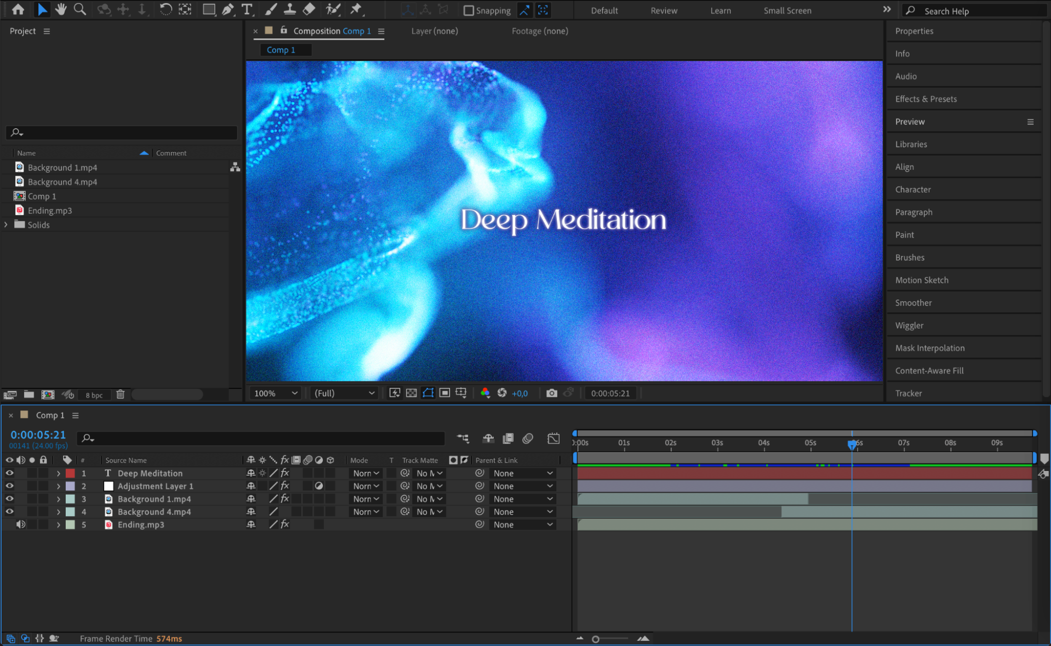The width and height of the screenshot is (1051, 646).
Task: Select the Pen tool
Action: click(228, 9)
